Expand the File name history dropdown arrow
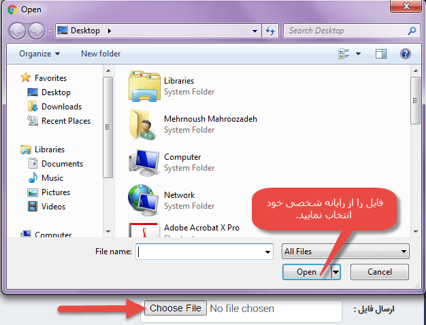Image resolution: width=426 pixels, height=325 pixels. pos(267,252)
